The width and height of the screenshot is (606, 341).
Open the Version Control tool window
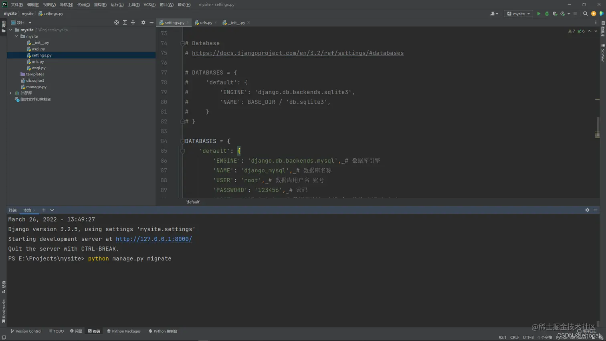click(x=26, y=331)
